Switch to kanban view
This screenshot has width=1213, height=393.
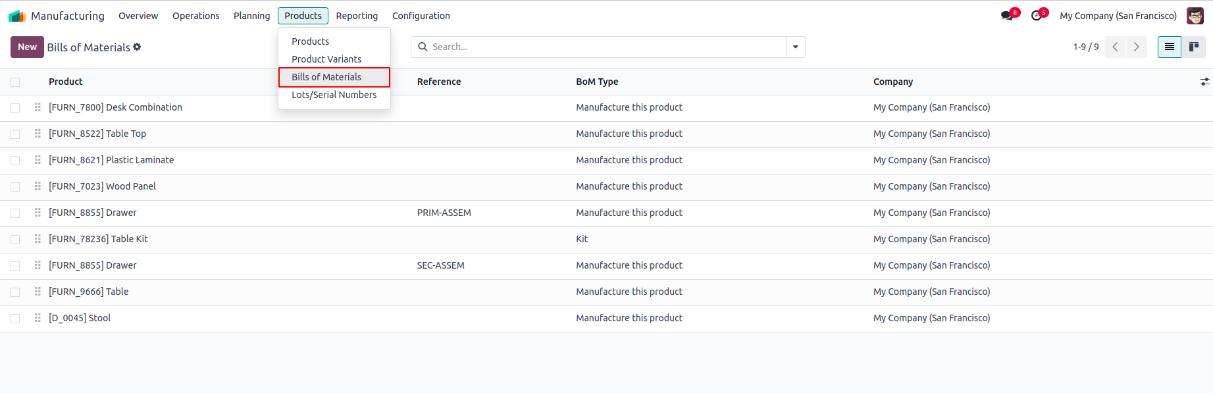(x=1193, y=47)
